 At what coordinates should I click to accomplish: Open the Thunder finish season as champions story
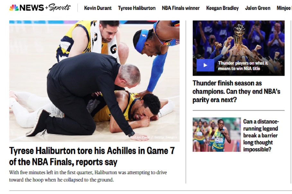point(236,92)
